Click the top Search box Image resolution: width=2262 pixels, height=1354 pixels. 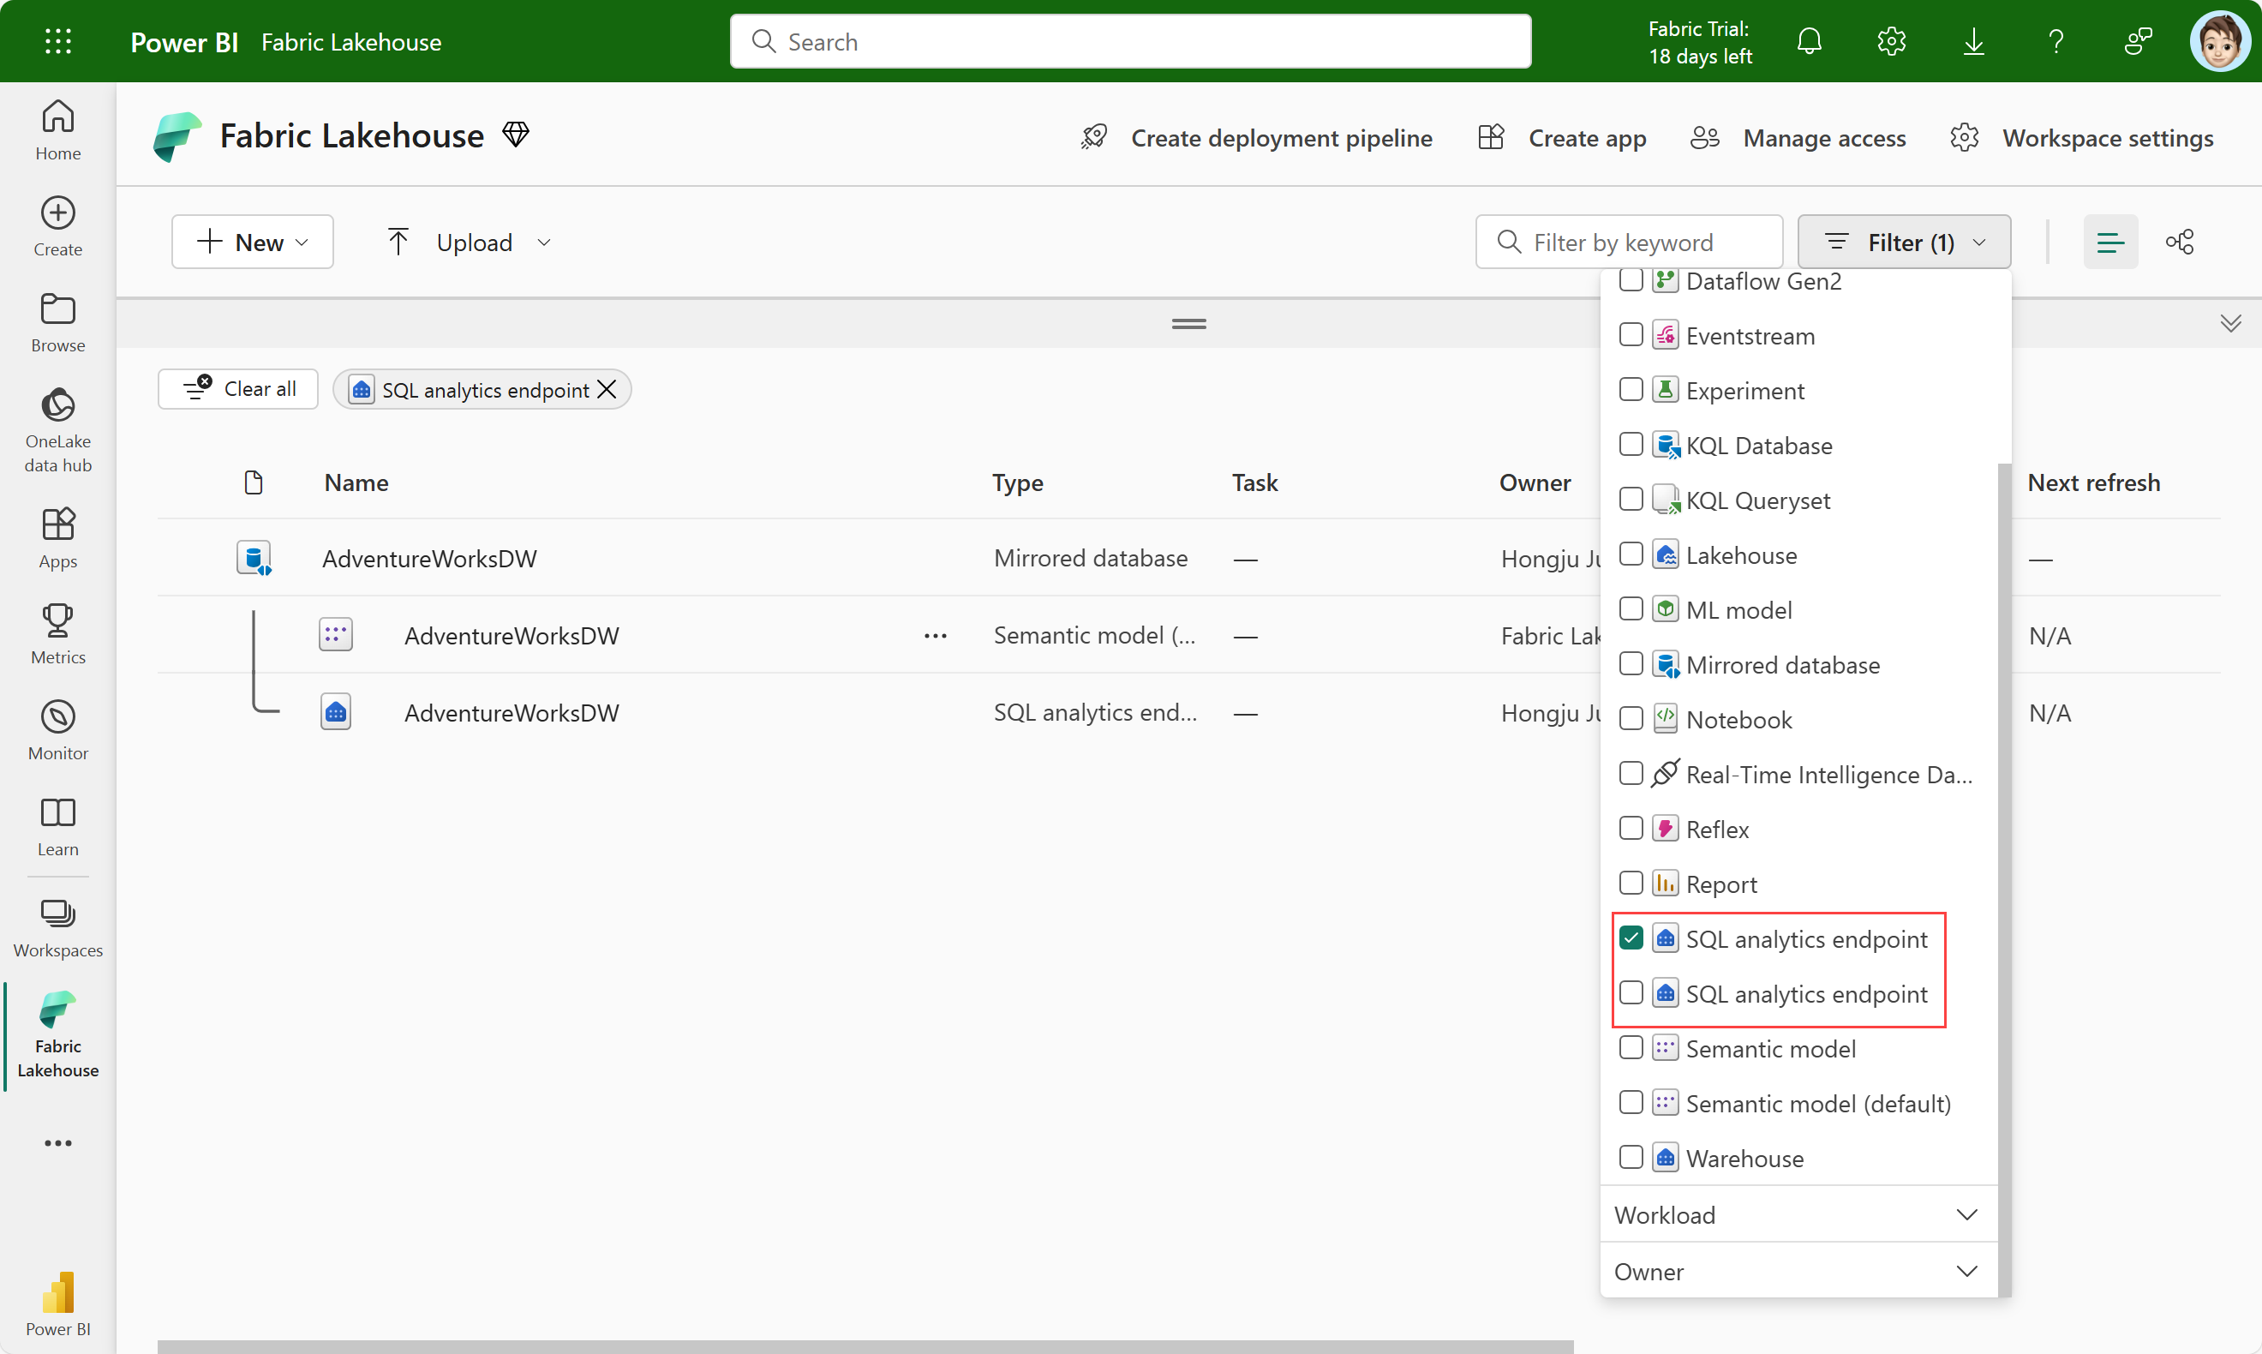1130,42
